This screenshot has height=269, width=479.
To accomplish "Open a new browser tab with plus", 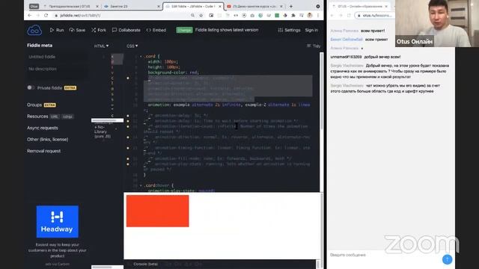I will point(291,6).
